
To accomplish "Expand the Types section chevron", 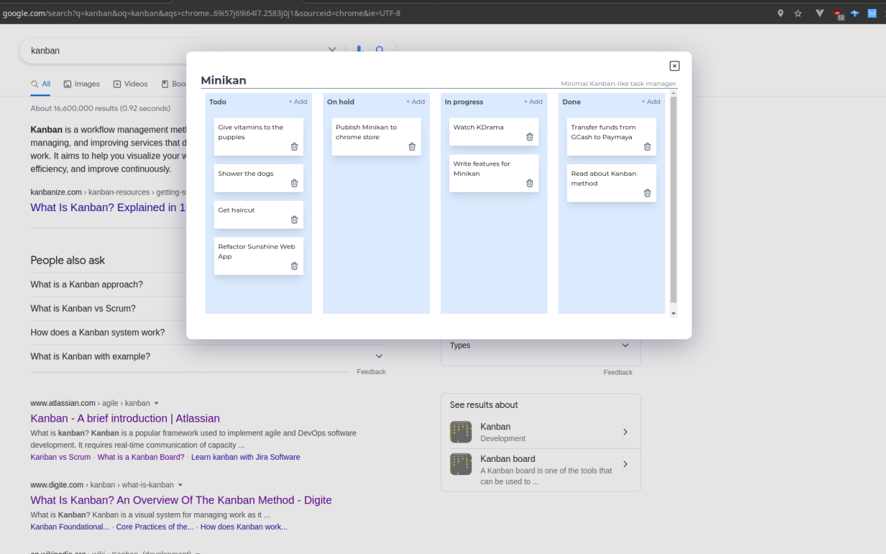I will (x=625, y=346).
